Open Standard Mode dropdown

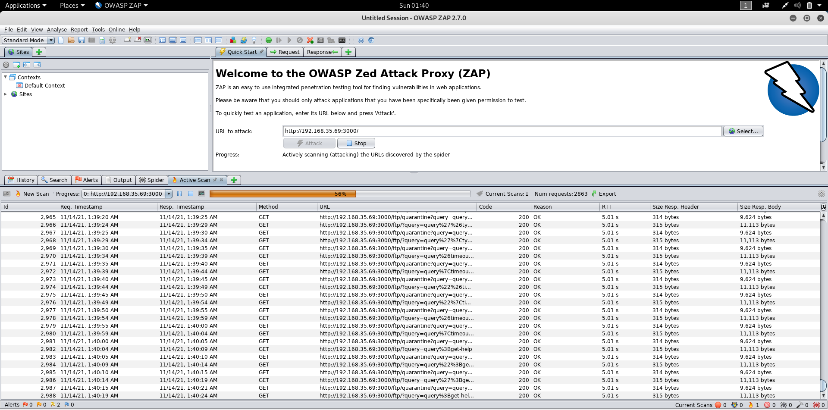pyautogui.click(x=28, y=40)
